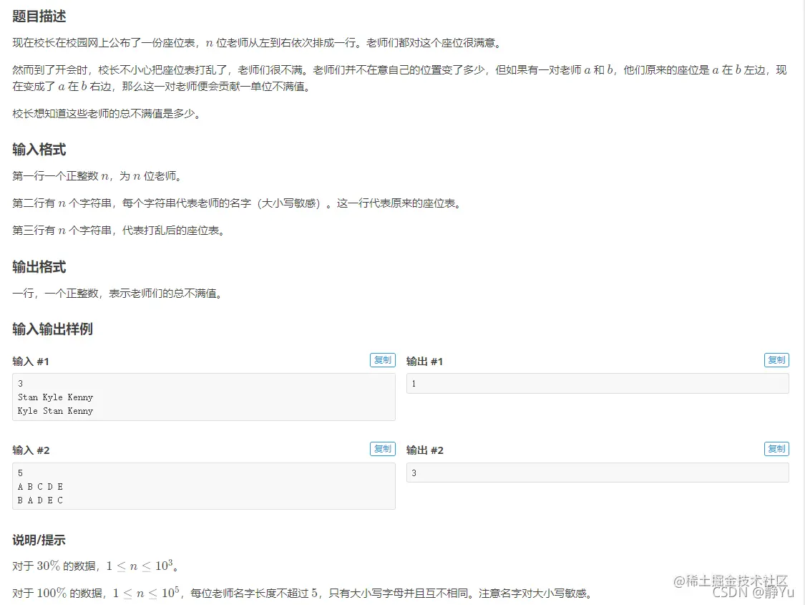The height and width of the screenshot is (605, 805).
Task: Select the sample input box containing Stan Kyle Kenny
Action: [204, 397]
